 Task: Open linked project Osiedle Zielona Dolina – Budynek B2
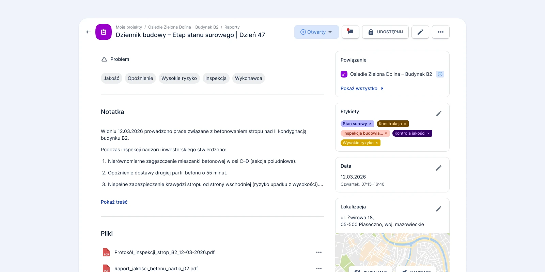click(x=391, y=74)
